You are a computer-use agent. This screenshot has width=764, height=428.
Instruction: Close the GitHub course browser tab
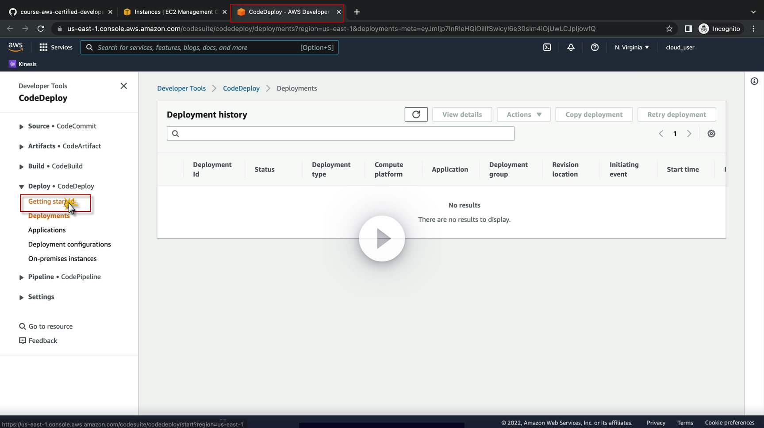[111, 12]
